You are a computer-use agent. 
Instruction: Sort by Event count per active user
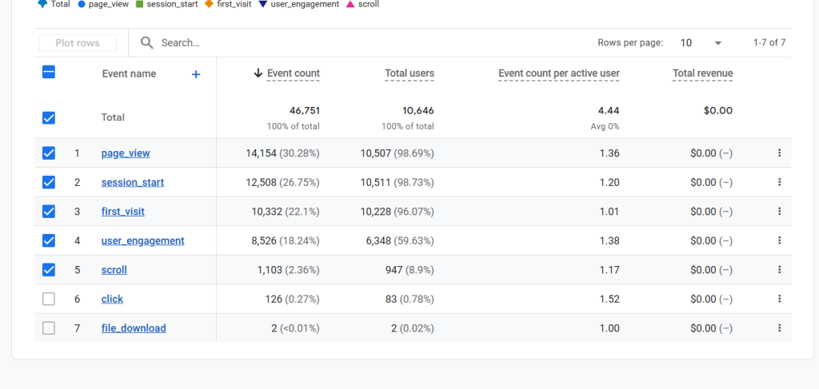coord(558,73)
